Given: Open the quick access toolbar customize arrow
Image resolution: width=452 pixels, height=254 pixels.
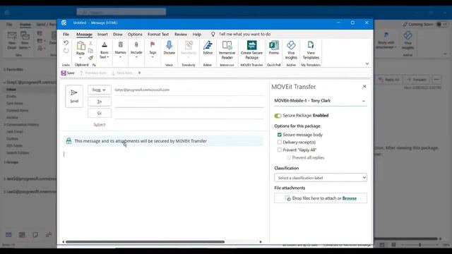Looking at the screenshot, I should [x=140, y=73].
